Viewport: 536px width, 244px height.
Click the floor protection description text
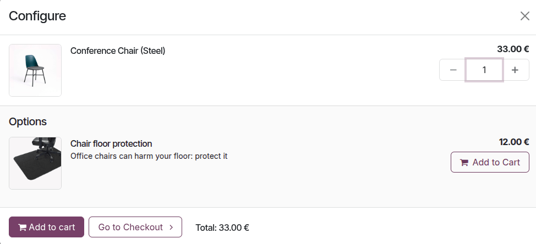[x=149, y=156]
